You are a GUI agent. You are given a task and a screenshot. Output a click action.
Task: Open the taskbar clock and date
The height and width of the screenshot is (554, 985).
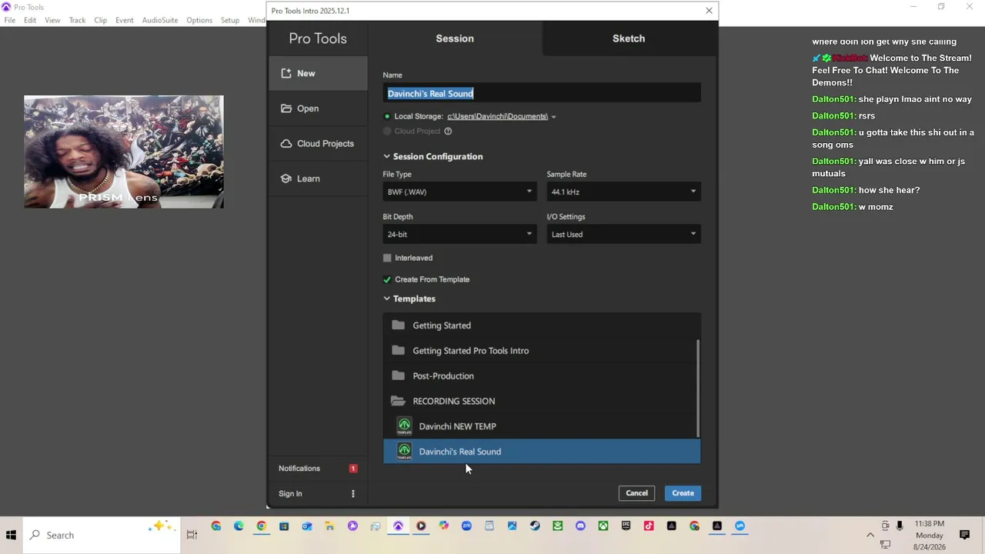click(x=929, y=536)
